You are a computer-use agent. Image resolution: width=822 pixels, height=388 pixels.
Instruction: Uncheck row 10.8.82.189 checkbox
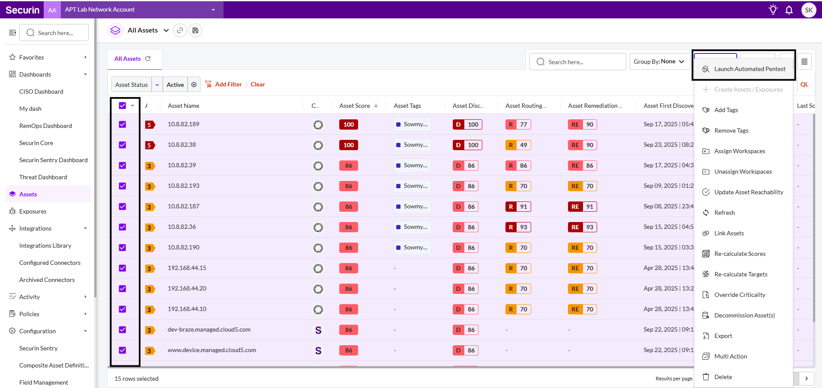(x=123, y=124)
